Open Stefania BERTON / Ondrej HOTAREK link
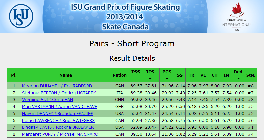Image resolution: width=264 pixels, height=140 pixels. pos(59,93)
